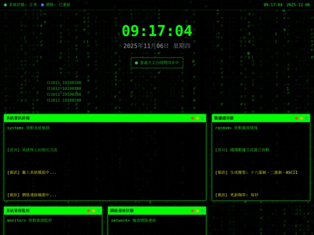Viewport: 314px width, 235px height.
Task: Click yellow dot on 網絡連接狀態 window
Action: point(198,211)
